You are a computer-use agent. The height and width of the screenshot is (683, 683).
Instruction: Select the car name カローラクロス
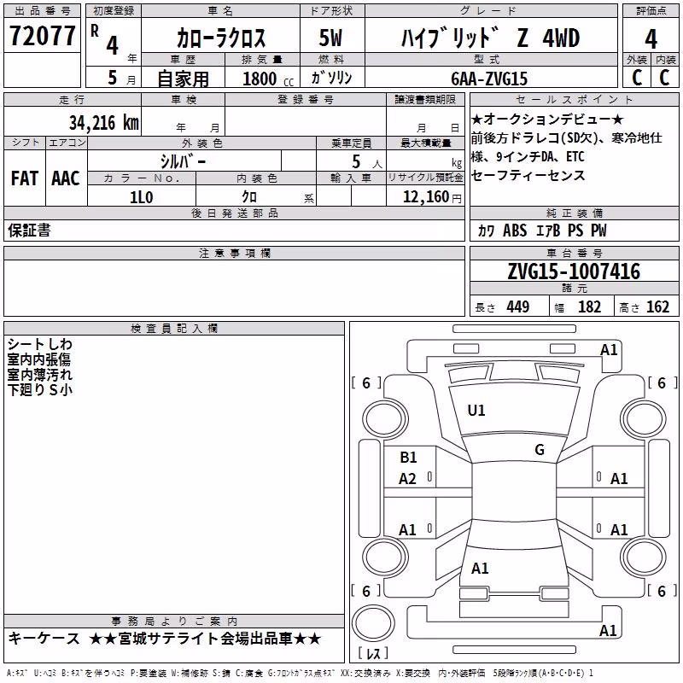pyautogui.click(x=221, y=38)
